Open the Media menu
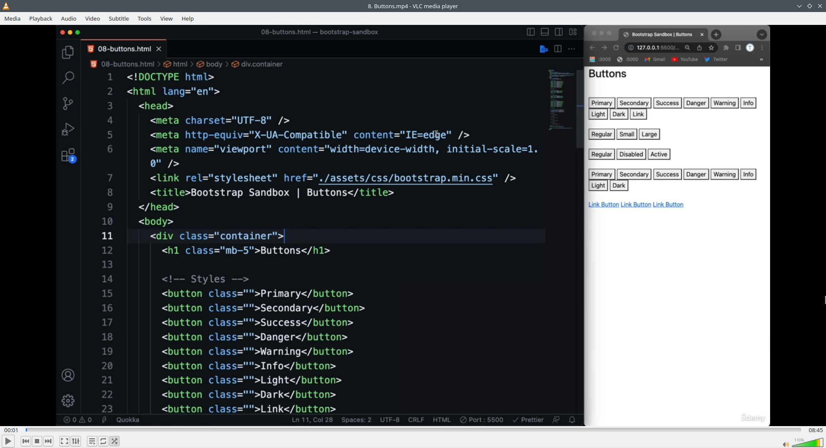Screen dimensions: 826x448 [12, 18]
